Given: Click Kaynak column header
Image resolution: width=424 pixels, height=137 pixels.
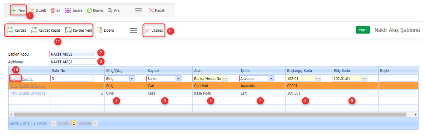Looking at the screenshot, I should (x=169, y=70).
